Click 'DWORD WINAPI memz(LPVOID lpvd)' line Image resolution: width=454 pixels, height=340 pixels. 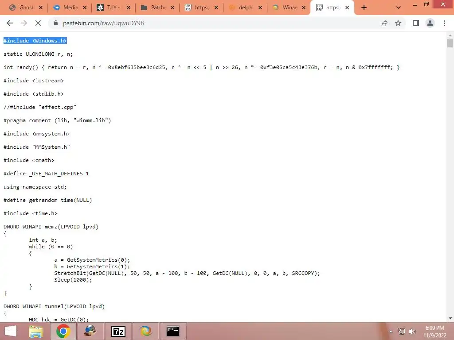(51, 227)
